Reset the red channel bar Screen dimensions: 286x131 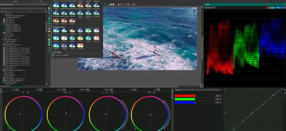221,96
